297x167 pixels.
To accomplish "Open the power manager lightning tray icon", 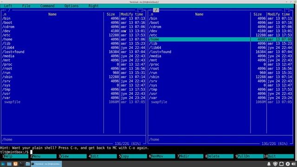I will point(288,164).
